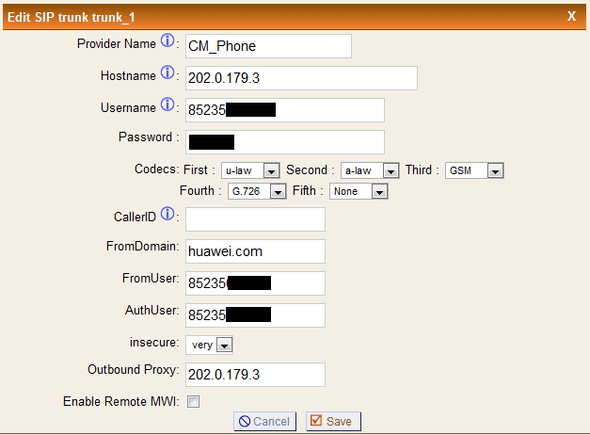
Task: Open the insecure dropdown set to very
Action: (x=209, y=345)
